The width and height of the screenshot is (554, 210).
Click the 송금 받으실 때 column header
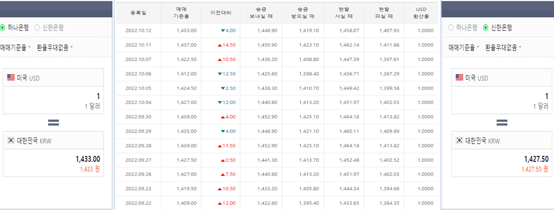(303, 13)
